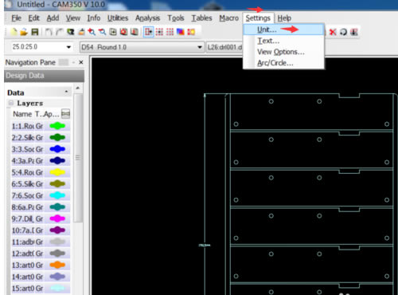Viewport: 398px width, 295px height.
Task: Open the Info menu
Action: [94, 18]
